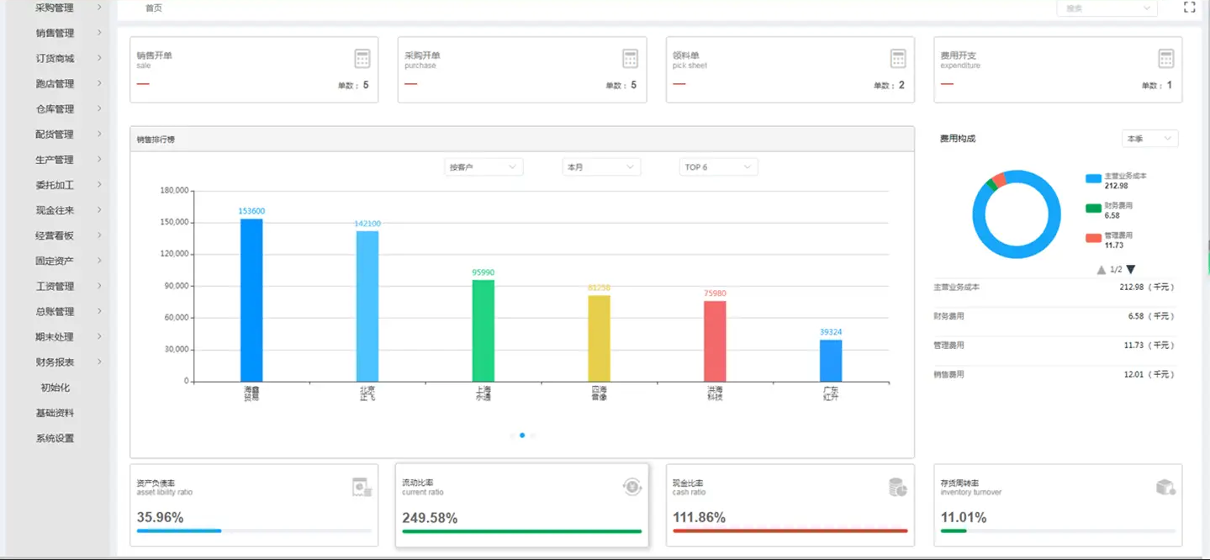Click the 资产负债率 card icon
The height and width of the screenshot is (560, 1210).
(362, 487)
